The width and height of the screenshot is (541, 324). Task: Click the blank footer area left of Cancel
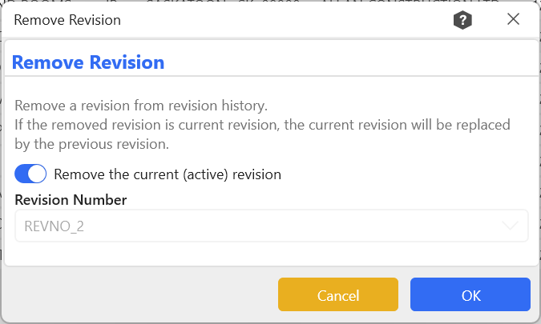point(136,295)
